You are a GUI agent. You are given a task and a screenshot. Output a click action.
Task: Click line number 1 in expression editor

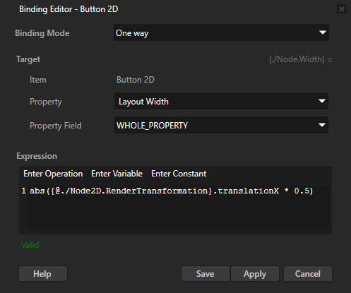[x=23, y=191]
